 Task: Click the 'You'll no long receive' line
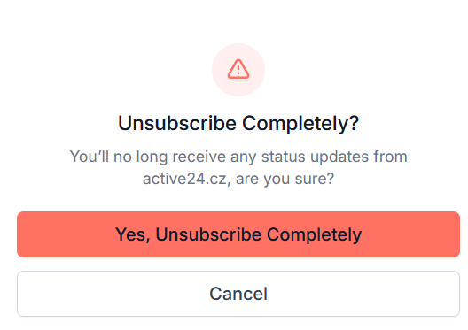[x=238, y=157]
